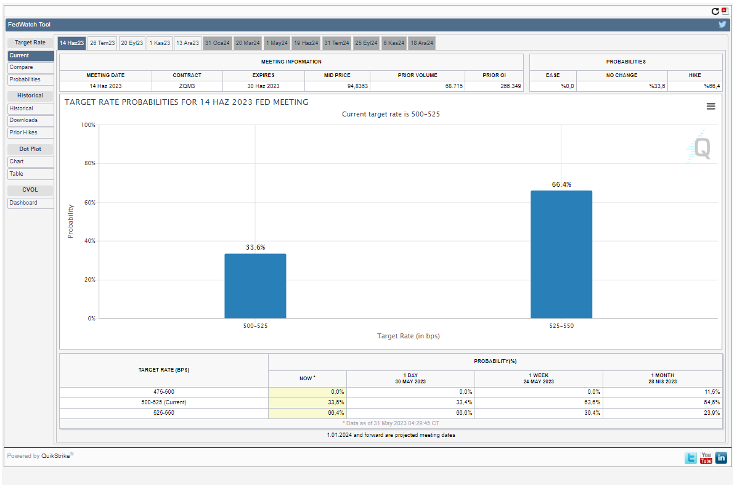Screen dimensions: 737x485
Task: Open the YouTube icon in footer
Action: 706,458
